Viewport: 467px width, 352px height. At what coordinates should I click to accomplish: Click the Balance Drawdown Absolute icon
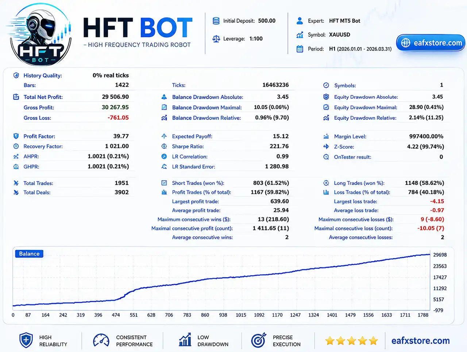(x=164, y=97)
